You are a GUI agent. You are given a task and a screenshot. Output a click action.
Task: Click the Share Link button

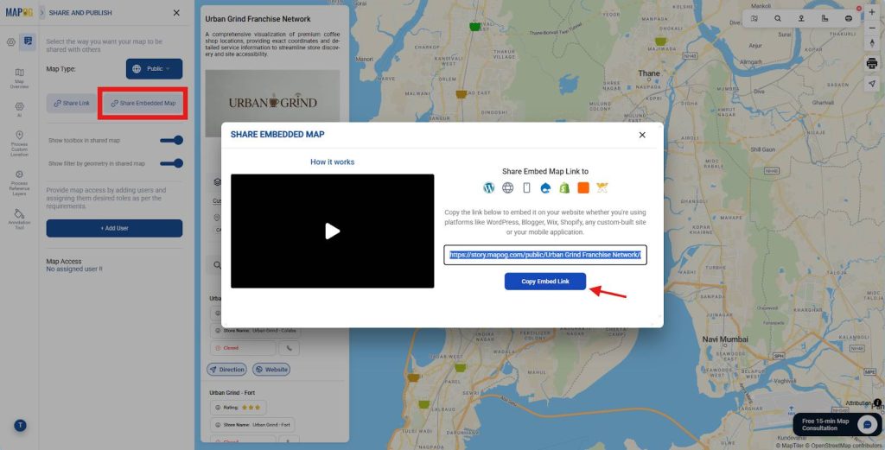point(72,103)
